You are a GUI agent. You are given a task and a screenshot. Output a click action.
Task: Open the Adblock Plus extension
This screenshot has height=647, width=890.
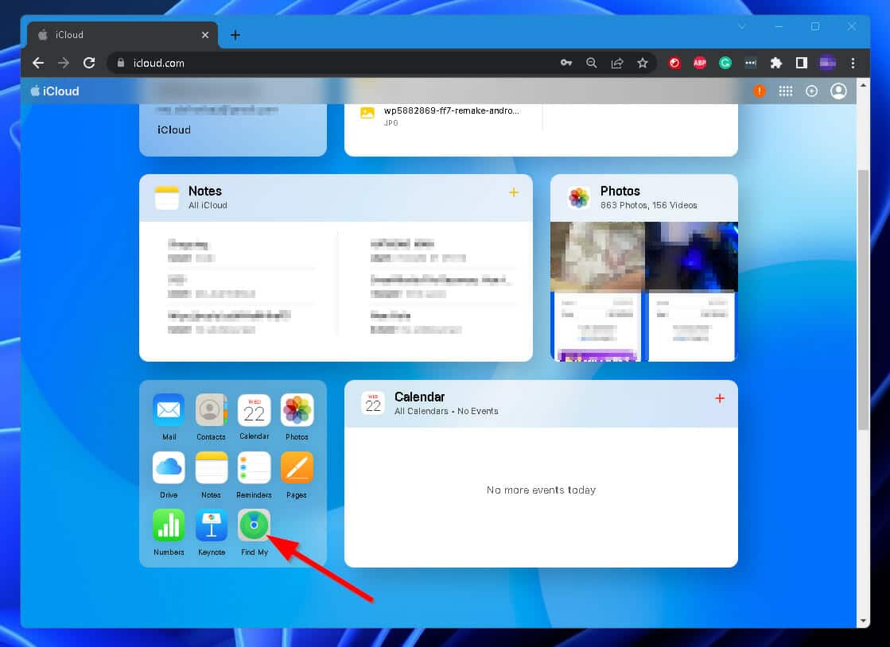click(x=700, y=63)
